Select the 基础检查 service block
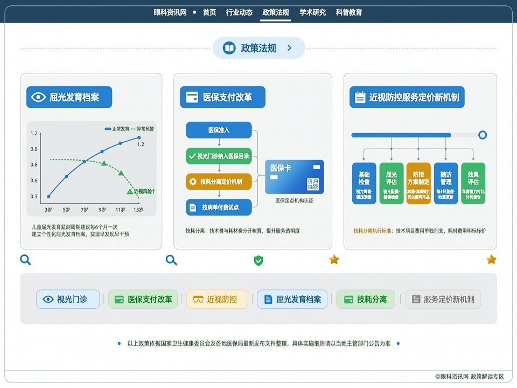Viewport: 517px width, 388px height. point(364,183)
